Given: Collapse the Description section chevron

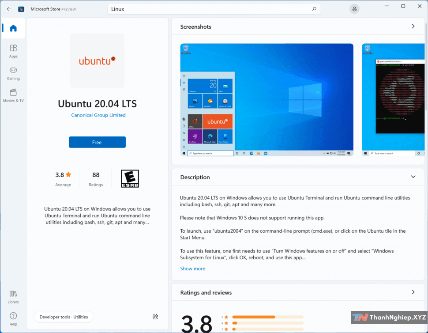Looking at the screenshot, I should coord(413,177).
